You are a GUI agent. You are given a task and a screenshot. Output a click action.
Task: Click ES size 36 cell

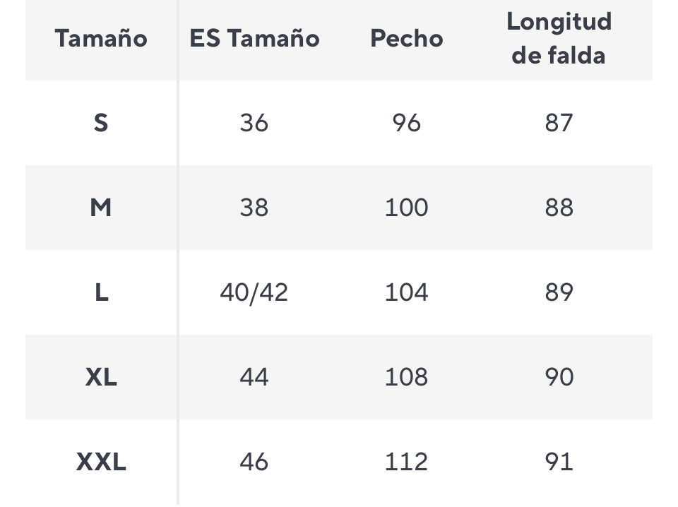click(254, 123)
